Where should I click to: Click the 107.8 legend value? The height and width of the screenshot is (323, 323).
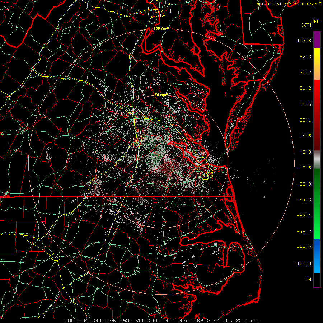point(304,40)
